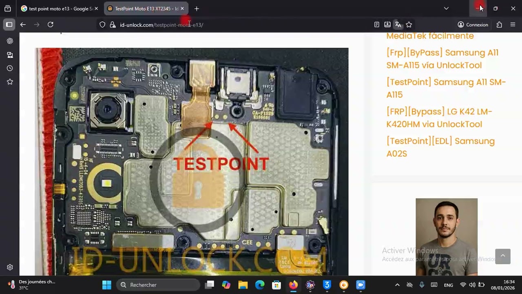
Task: Toggle the Firefox sidebar button
Action: point(9,24)
